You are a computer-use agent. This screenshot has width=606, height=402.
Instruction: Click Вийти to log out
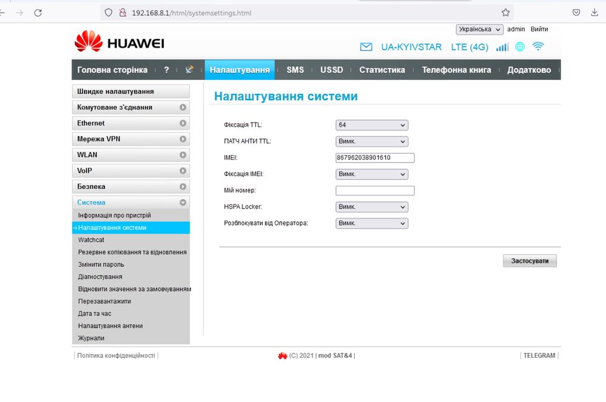[x=539, y=29]
